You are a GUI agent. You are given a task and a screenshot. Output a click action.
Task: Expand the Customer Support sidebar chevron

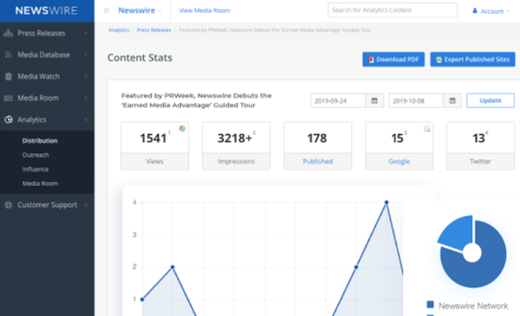(x=86, y=204)
